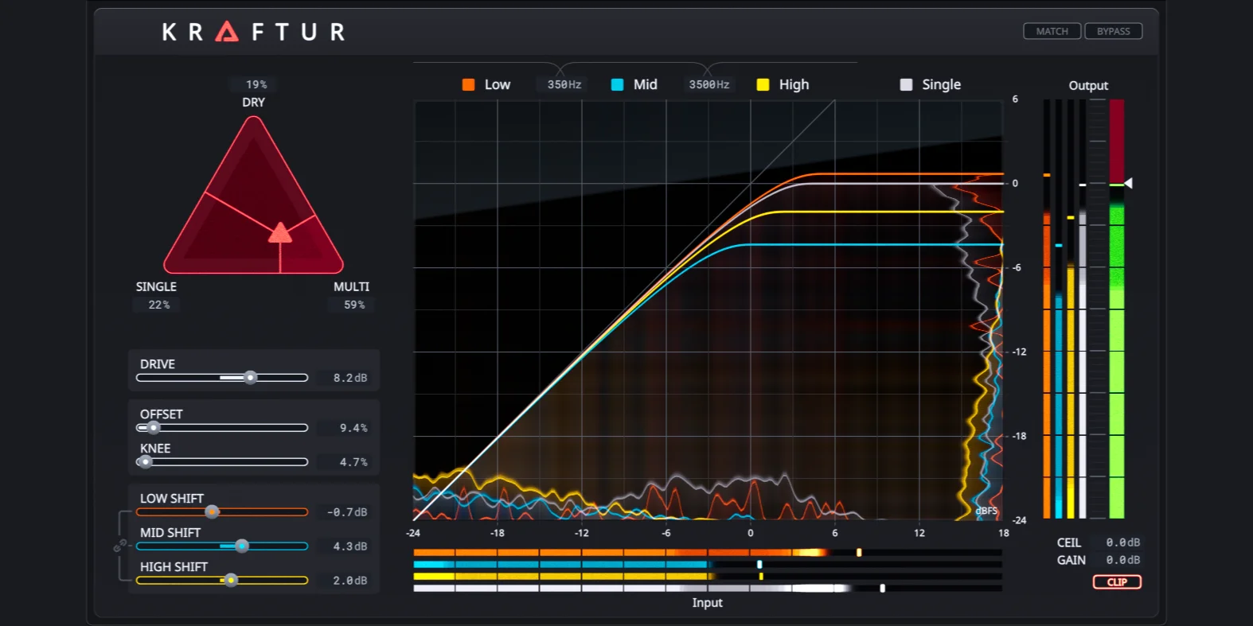The width and height of the screenshot is (1253, 626).
Task: Open the 350Hz crossover frequency field
Action: [x=564, y=84]
